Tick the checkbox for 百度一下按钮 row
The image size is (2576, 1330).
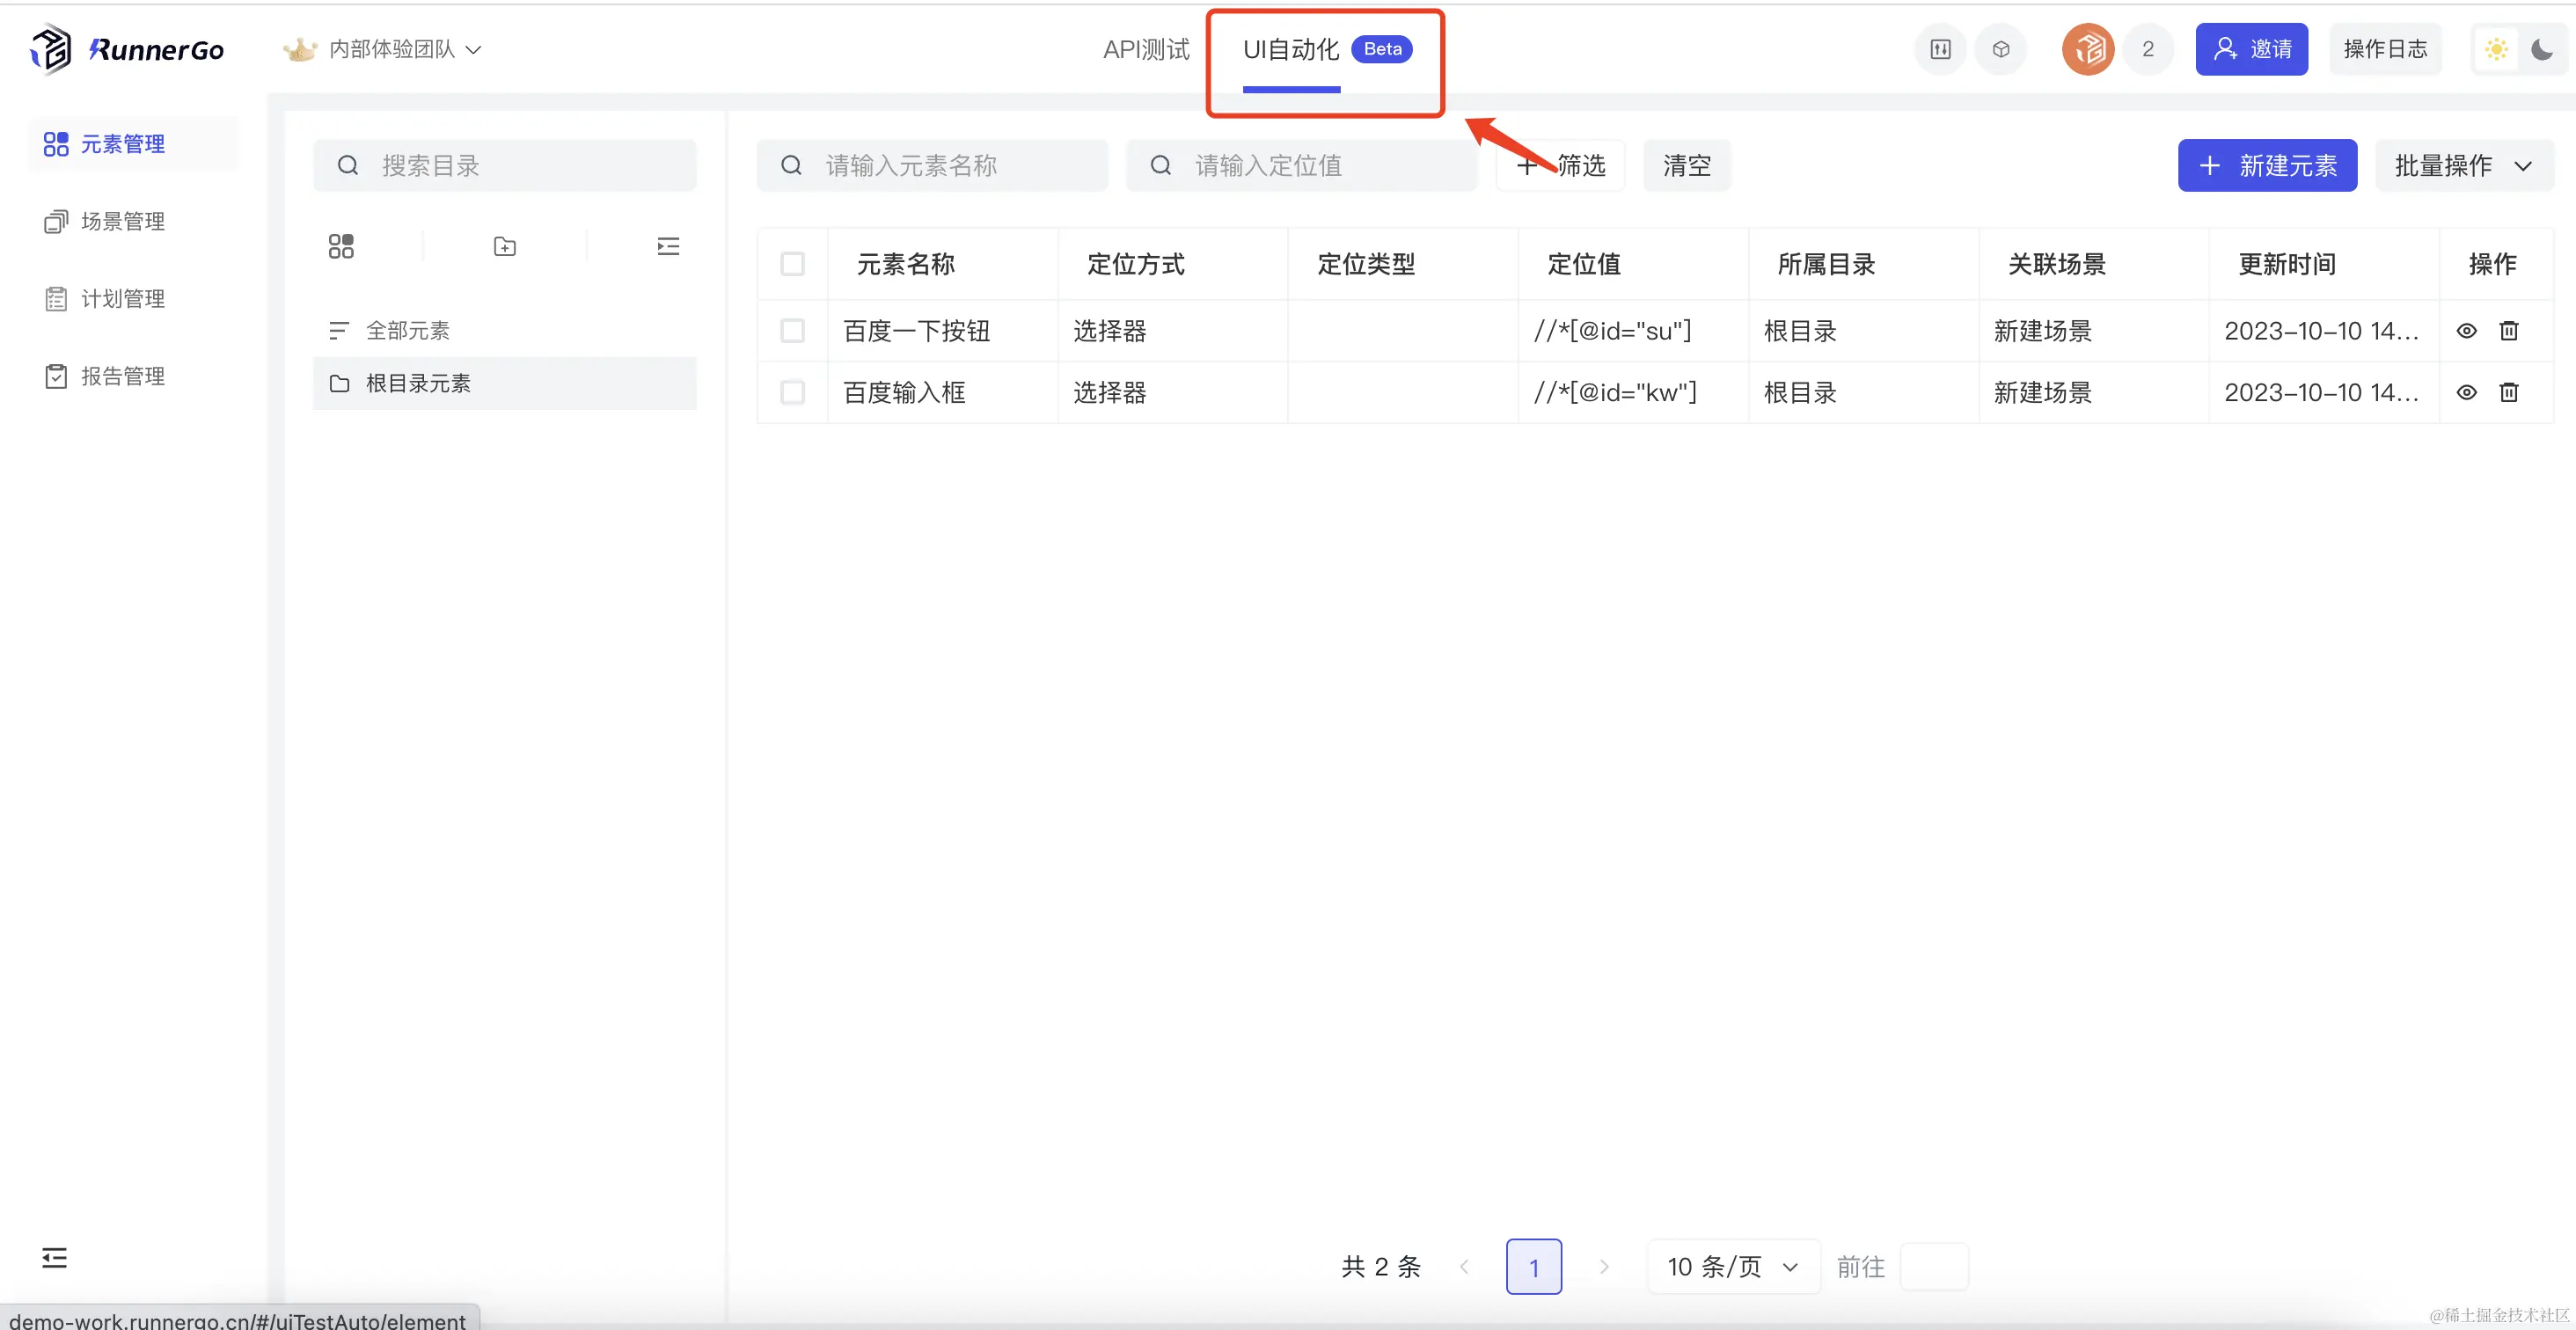792,331
